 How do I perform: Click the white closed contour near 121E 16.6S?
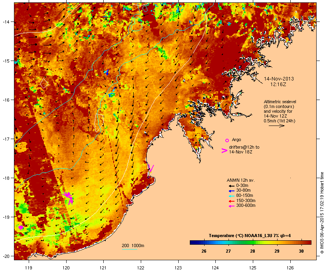tap(99, 123)
